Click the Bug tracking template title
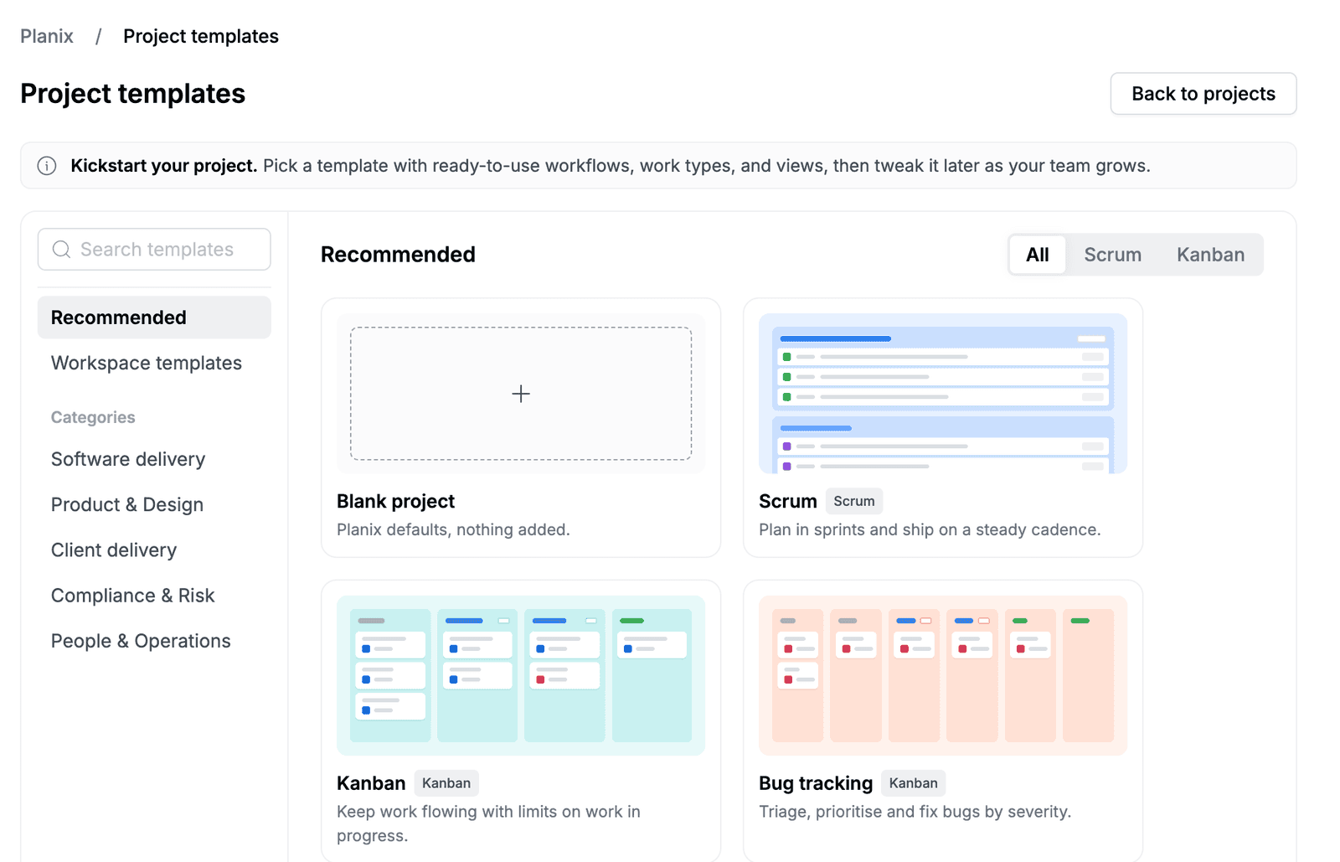Screen dimensions: 1340x862 pos(816,783)
